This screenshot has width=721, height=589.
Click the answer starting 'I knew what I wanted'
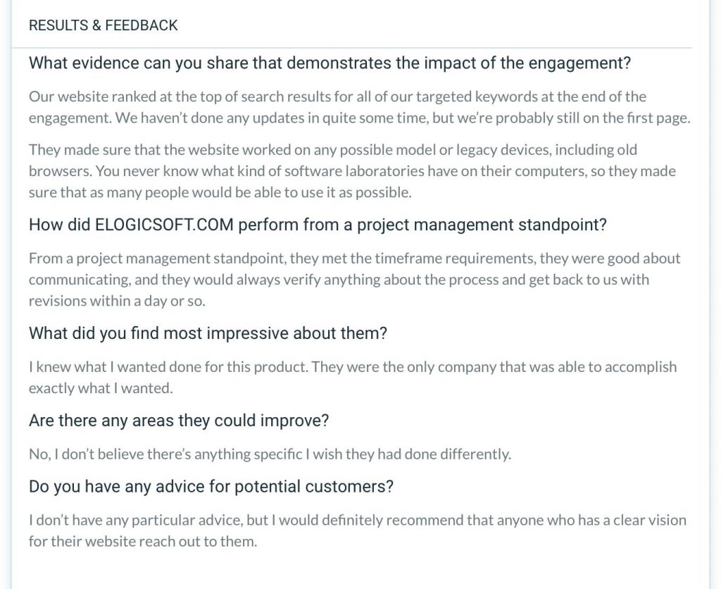click(353, 378)
